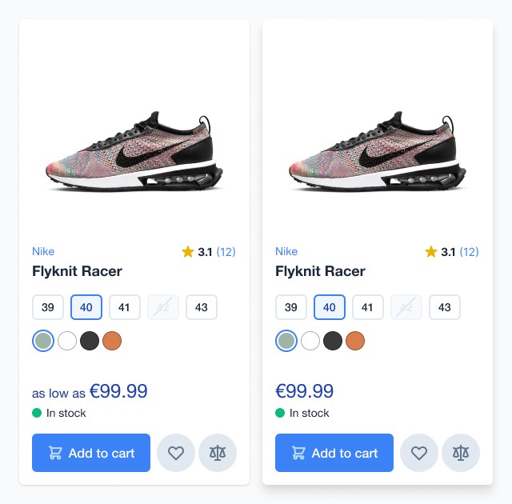
Task: Click the compare scales icon on right card
Action: pyautogui.click(x=461, y=453)
